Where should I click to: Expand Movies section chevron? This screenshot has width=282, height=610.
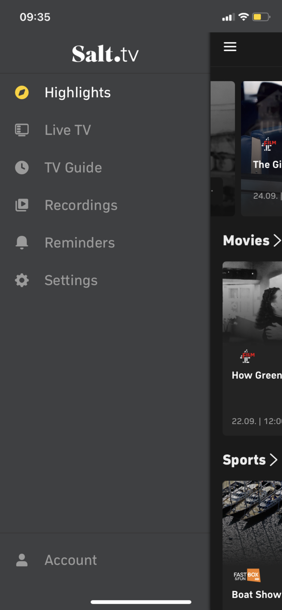click(x=277, y=240)
